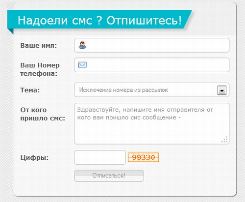Screen dimensions: 245x202
Task: Focus the Цифры captcha input field
Action: [x=100, y=157]
